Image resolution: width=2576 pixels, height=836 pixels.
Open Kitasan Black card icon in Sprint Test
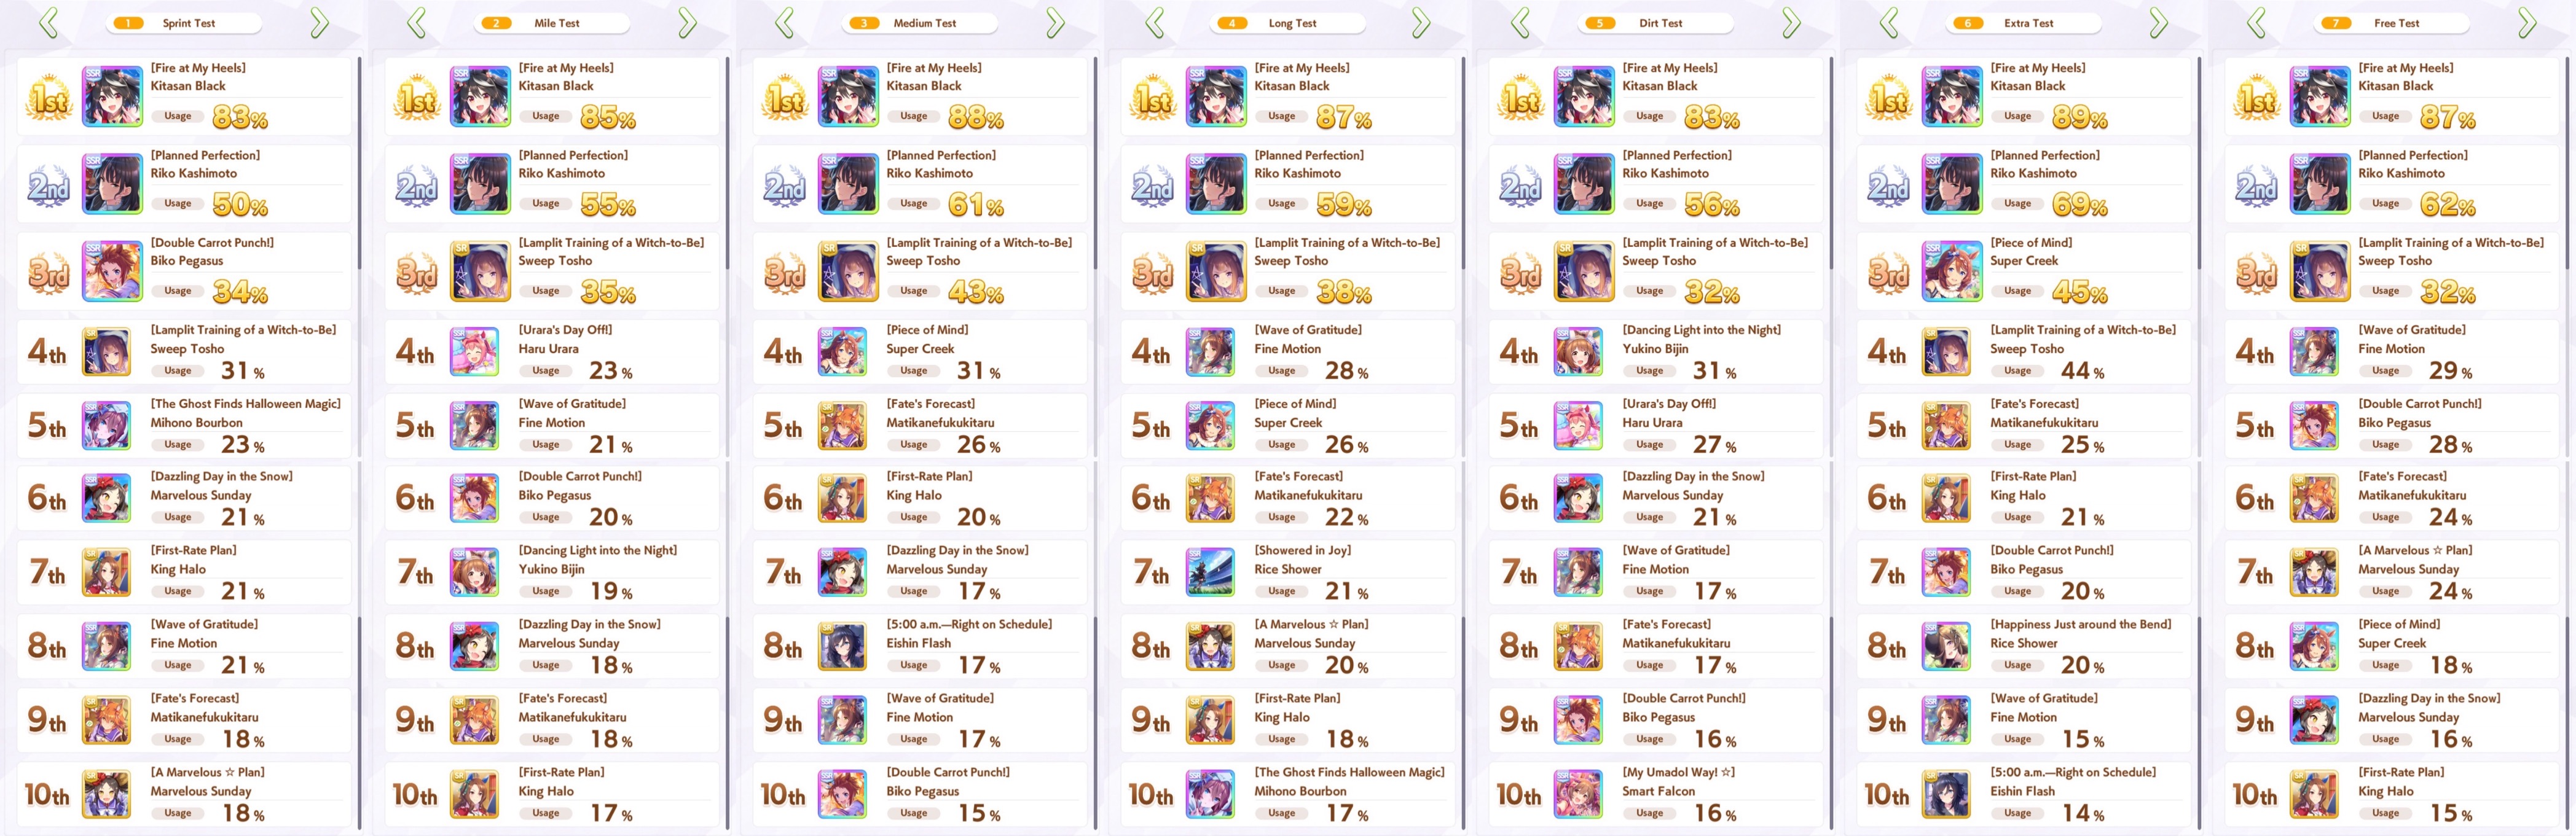[x=112, y=96]
